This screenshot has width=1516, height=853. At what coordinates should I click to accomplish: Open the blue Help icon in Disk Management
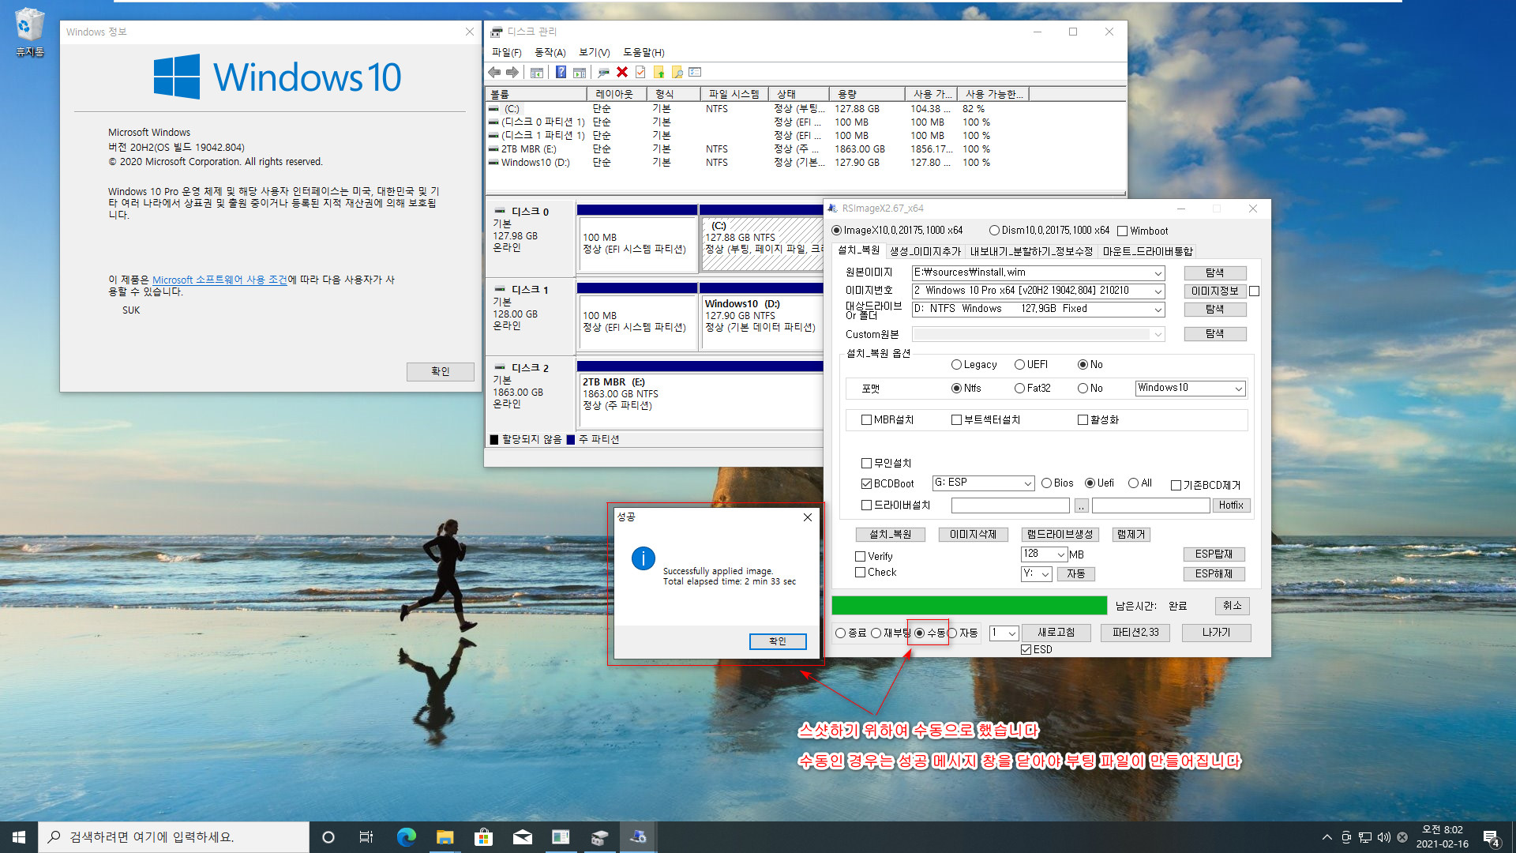click(561, 72)
